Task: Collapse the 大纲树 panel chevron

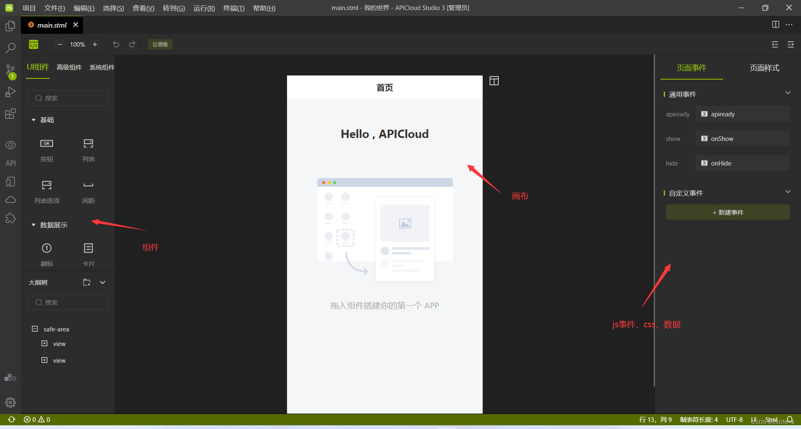Action: [x=103, y=282]
